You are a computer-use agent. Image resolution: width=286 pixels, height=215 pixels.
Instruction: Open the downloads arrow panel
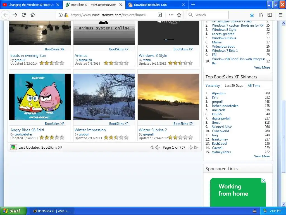pos(252,15)
